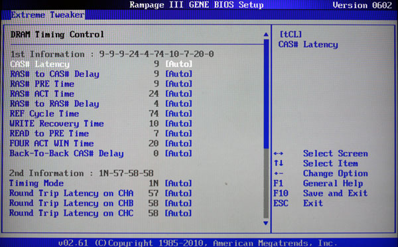This screenshot has height=247, width=398.
Task: Select the FOUR ACT WIN Time label
Action: pyautogui.click(x=52, y=143)
